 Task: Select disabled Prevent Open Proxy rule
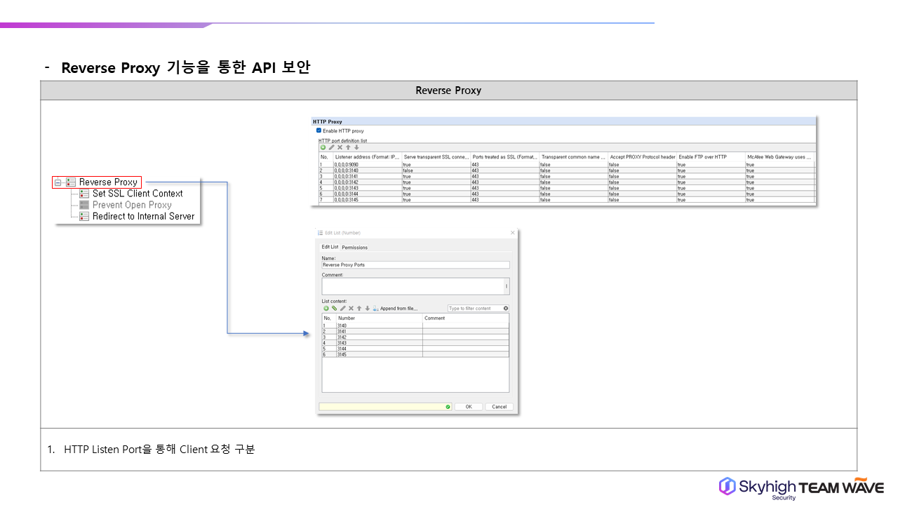coord(132,205)
